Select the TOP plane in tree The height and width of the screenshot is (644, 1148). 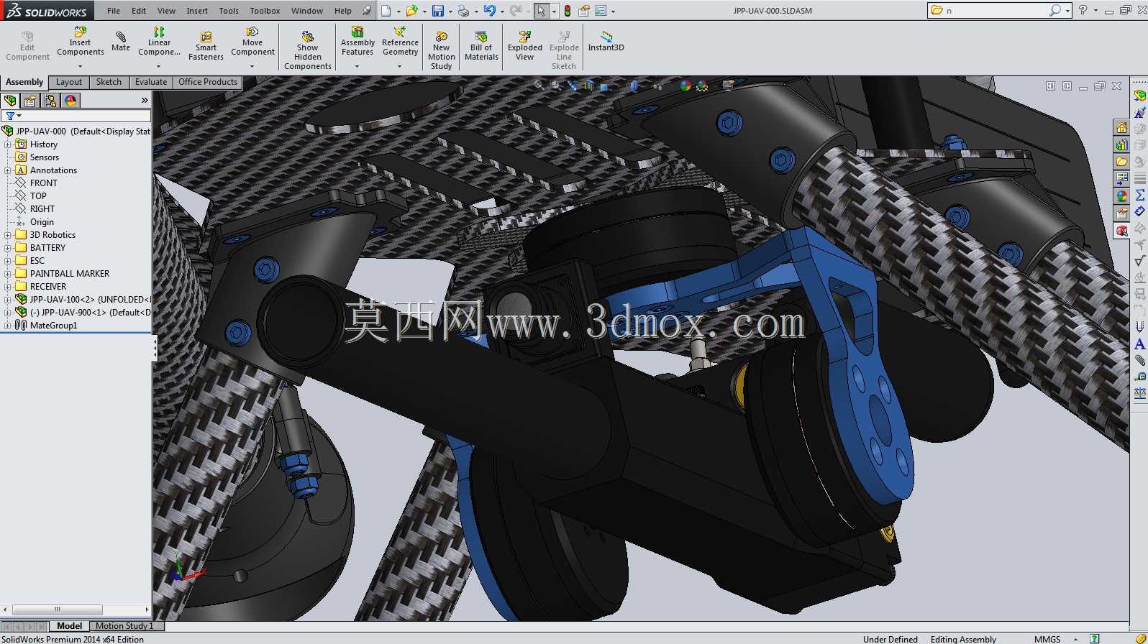pyautogui.click(x=31, y=196)
